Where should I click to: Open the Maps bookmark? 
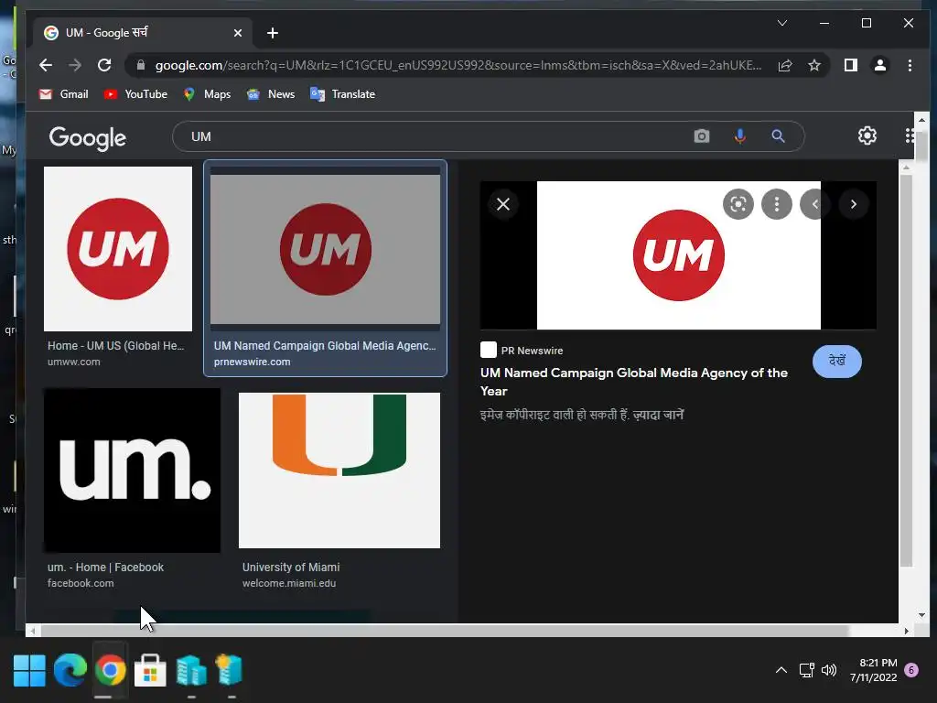pyautogui.click(x=207, y=94)
